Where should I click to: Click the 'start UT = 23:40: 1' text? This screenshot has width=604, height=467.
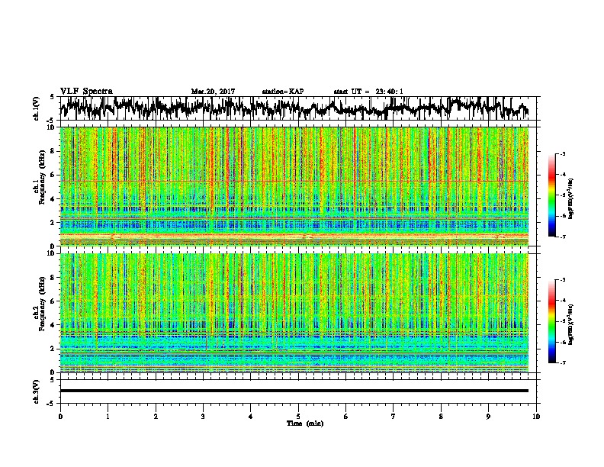368,92
